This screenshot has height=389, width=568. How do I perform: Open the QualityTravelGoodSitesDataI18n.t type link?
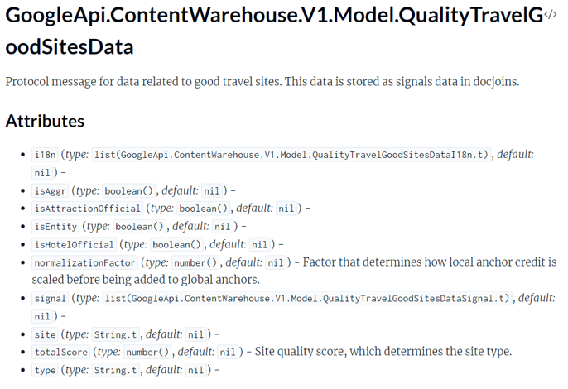(x=291, y=155)
